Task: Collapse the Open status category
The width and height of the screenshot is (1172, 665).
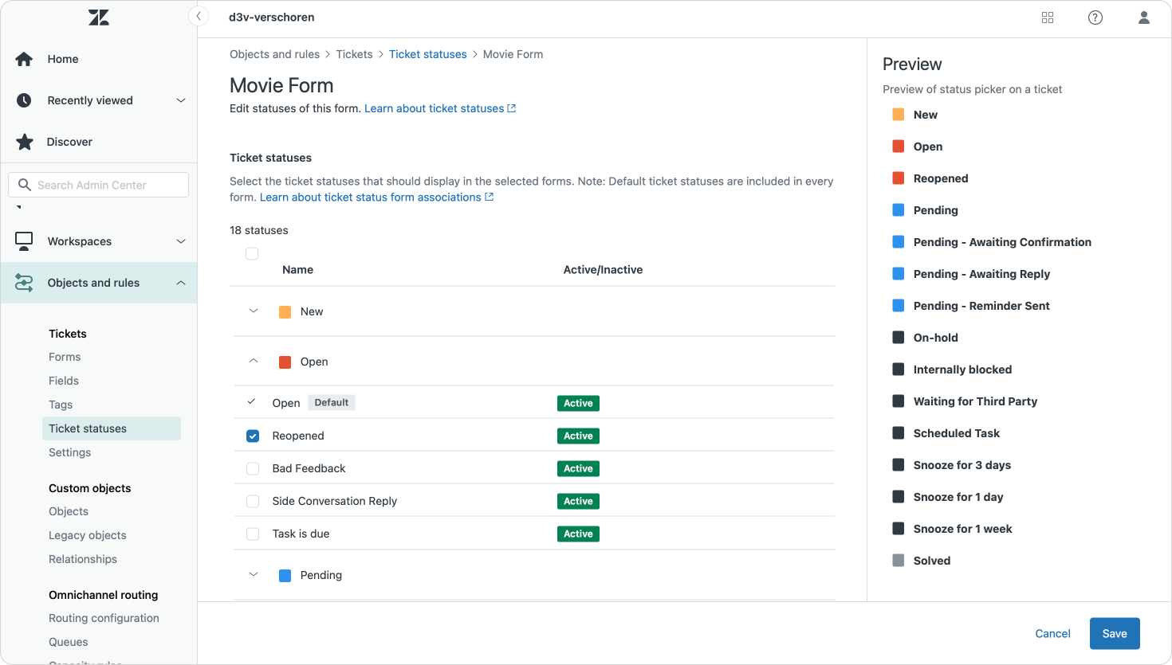Action: click(254, 362)
